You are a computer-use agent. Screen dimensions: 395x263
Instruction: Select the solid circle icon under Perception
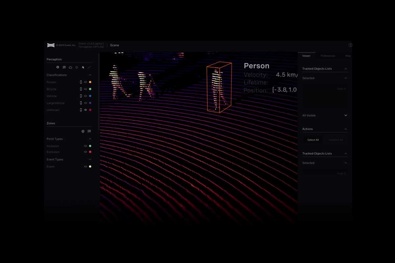[x=58, y=67]
